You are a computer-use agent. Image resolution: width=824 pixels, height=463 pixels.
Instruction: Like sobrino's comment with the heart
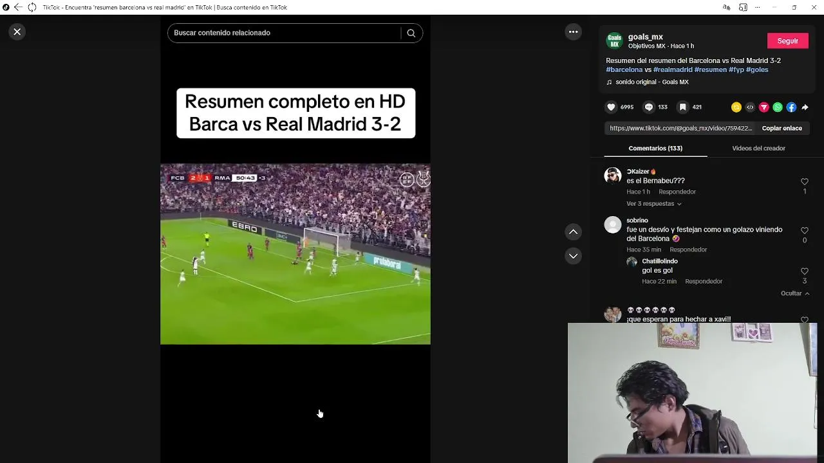804,230
